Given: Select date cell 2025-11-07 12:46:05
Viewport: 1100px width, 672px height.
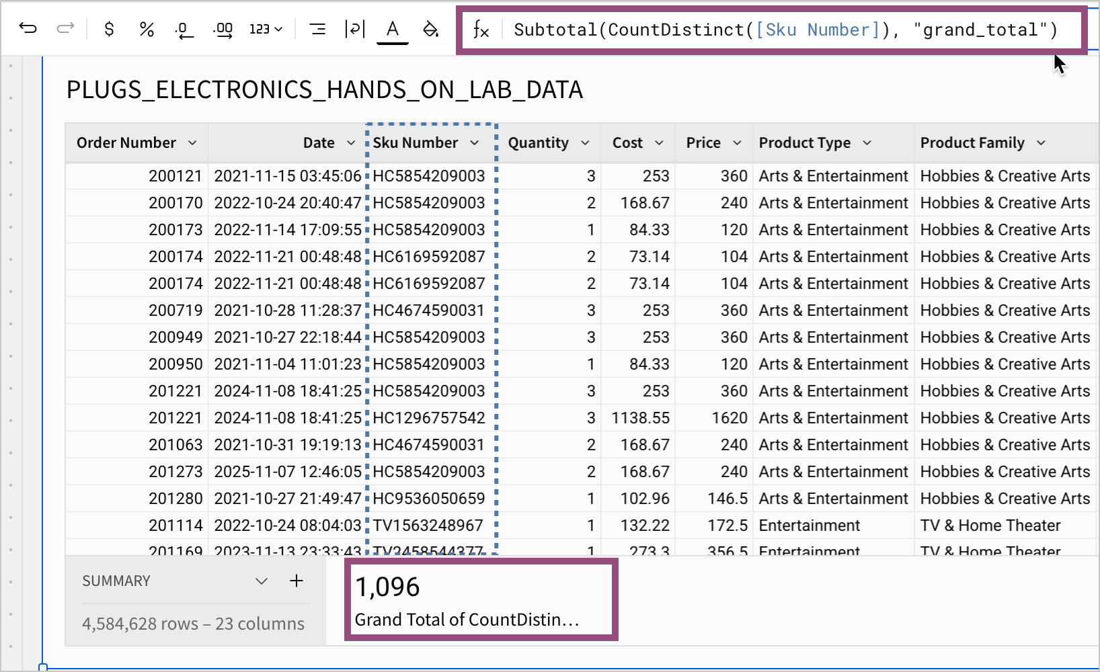Looking at the screenshot, I should click(x=288, y=472).
